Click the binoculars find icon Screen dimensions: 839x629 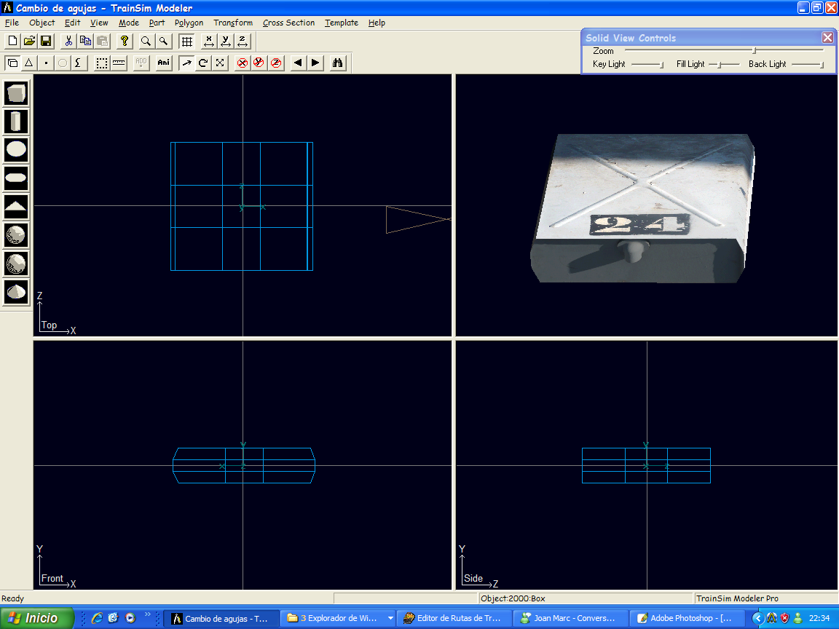[337, 63]
